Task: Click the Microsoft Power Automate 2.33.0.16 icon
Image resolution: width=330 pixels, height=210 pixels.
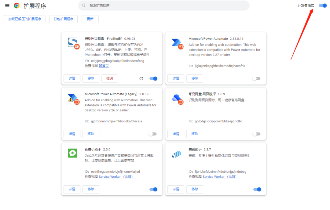Action: tap(177, 44)
